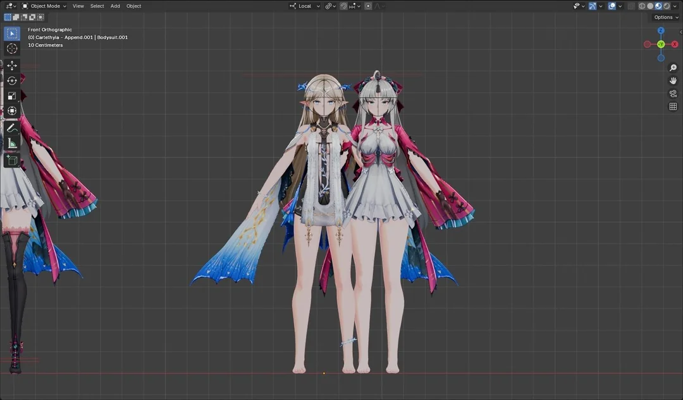Viewport: 683px width, 400px height.
Task: Select the Move tool
Action: [x=12, y=66]
